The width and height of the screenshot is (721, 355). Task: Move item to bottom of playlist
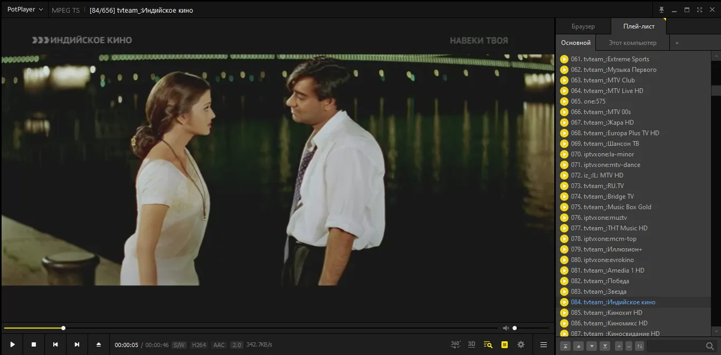click(x=605, y=346)
